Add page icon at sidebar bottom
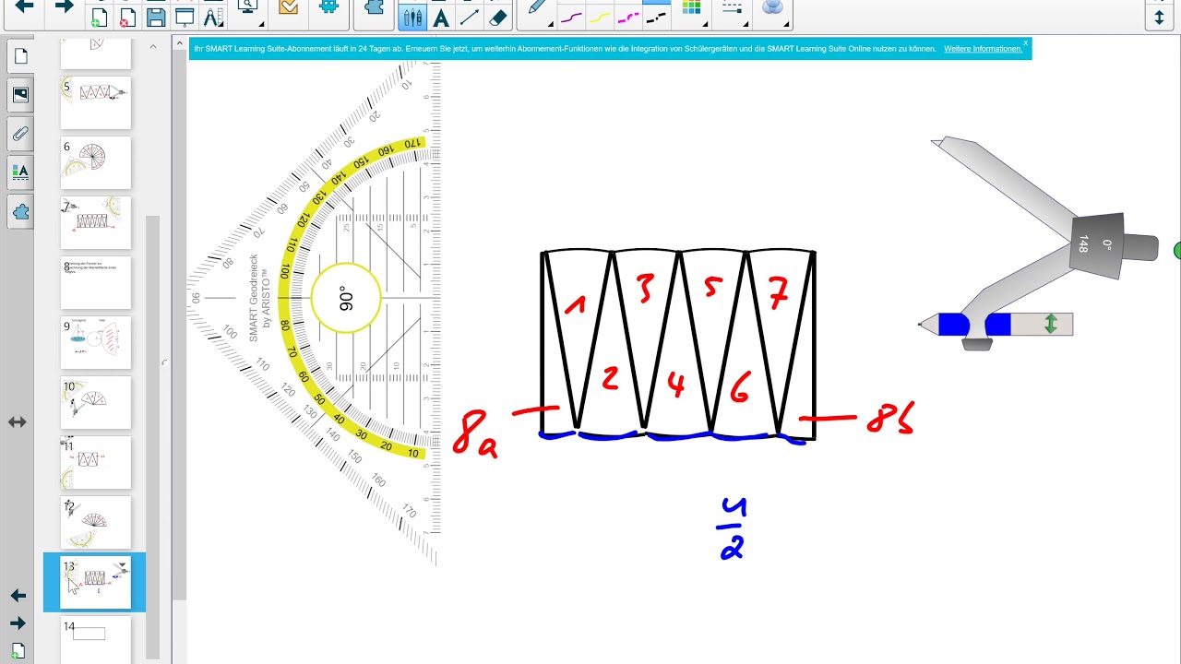 point(18,651)
